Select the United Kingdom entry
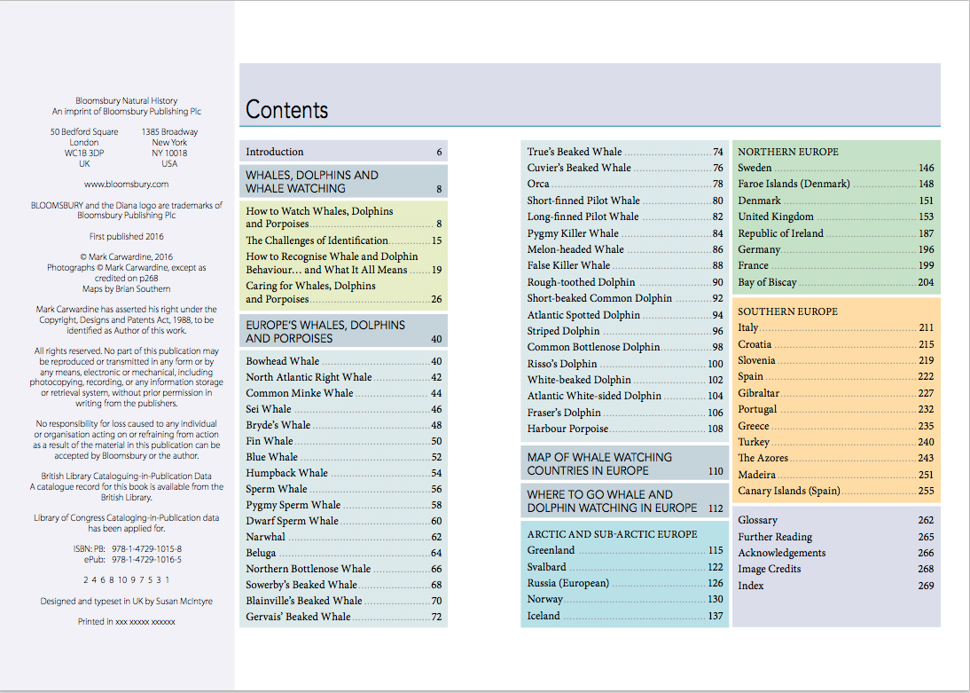970x693 pixels. coord(836,217)
